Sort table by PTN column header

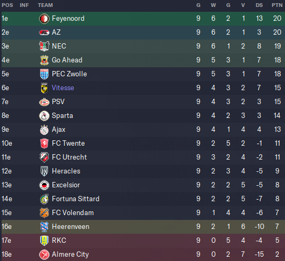coord(277,5)
